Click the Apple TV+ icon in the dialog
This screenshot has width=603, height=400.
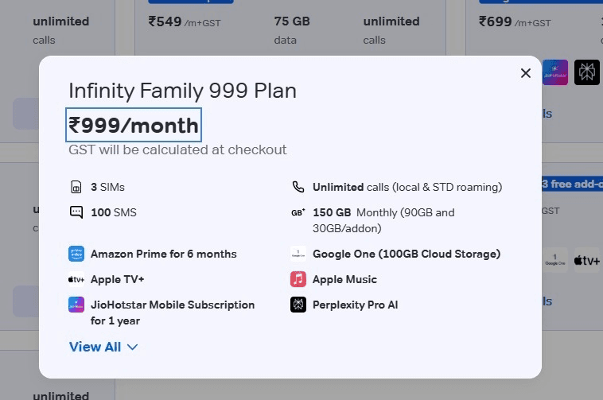click(x=76, y=279)
